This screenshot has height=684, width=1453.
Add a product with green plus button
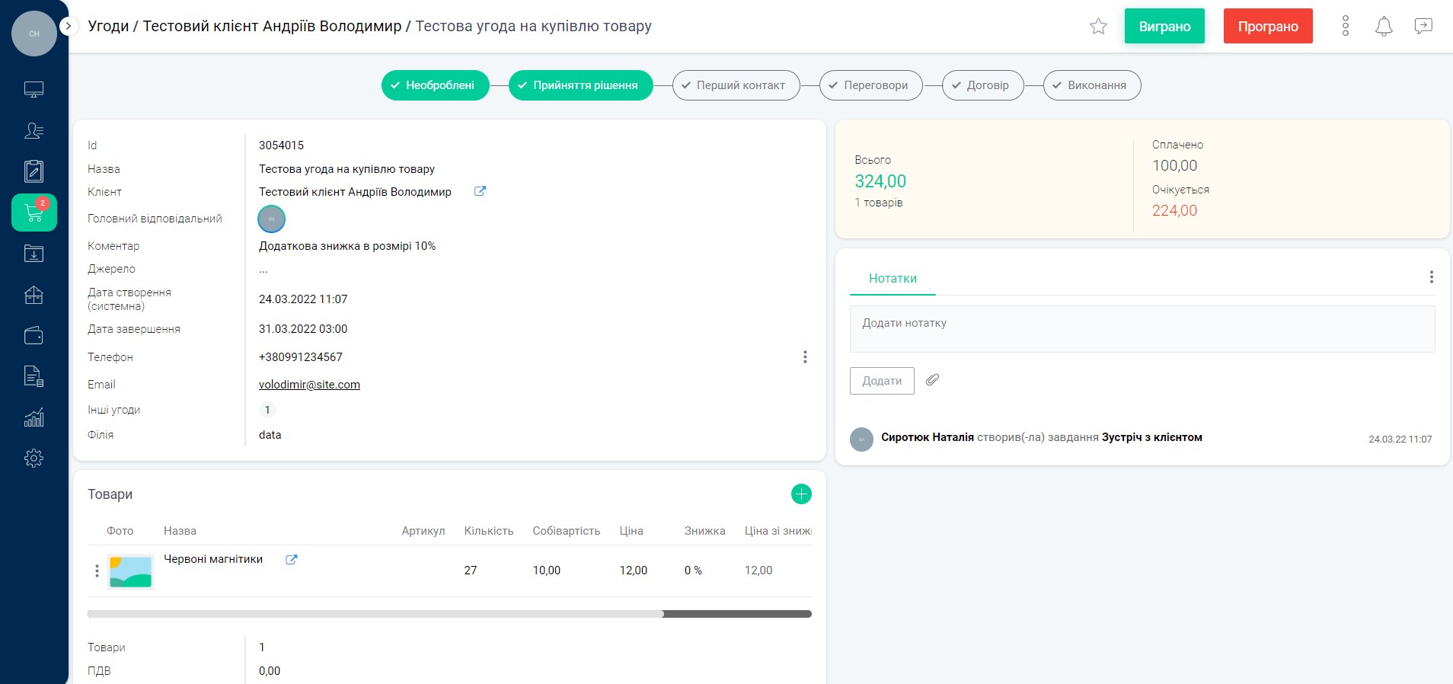pyautogui.click(x=801, y=494)
